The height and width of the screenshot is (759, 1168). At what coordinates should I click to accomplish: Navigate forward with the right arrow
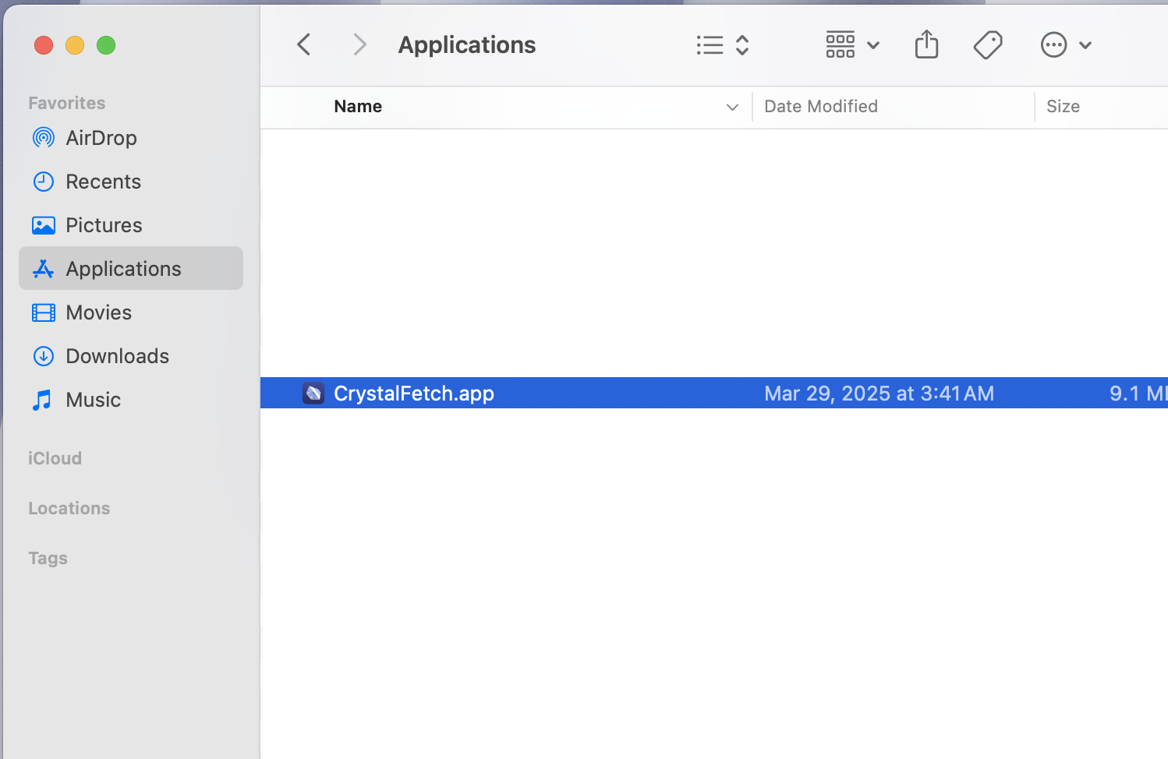pos(359,44)
